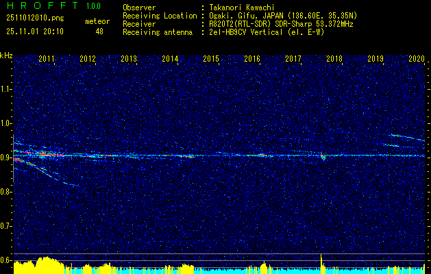Click the HROFFT program title

(x=43, y=5)
